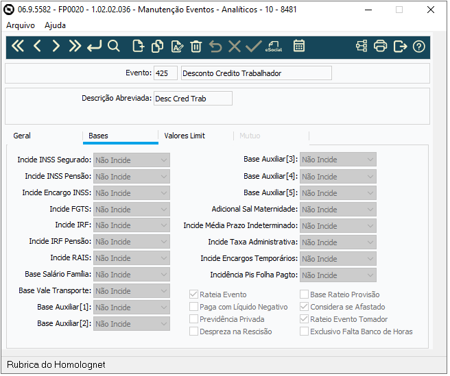Open Base Vale Transporte dropdown
Screen dimensions: 450x376
pos(132,291)
